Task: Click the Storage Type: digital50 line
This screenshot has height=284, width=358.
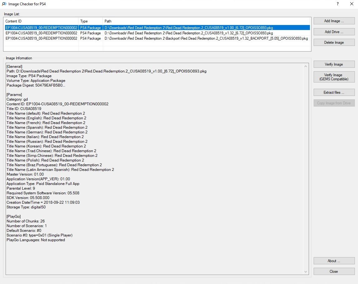Action: [x=26, y=207]
